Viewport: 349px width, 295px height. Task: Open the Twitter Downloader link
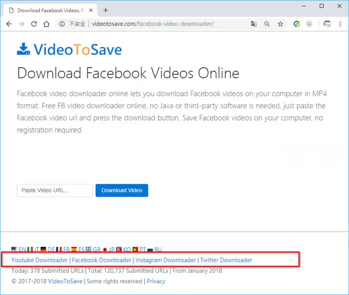click(x=226, y=260)
